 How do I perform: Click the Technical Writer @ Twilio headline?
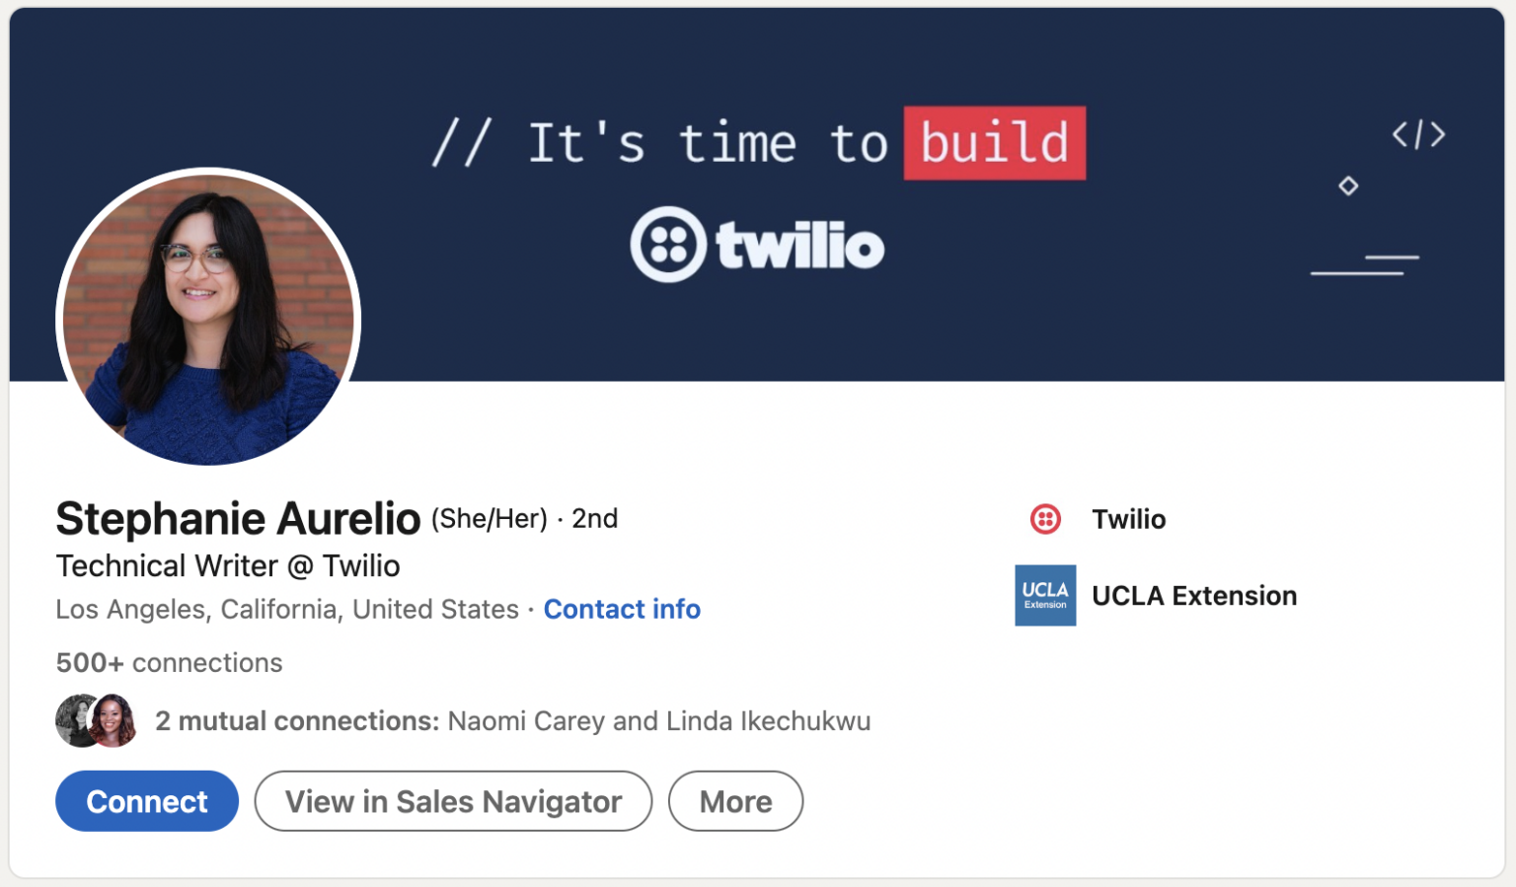(227, 565)
